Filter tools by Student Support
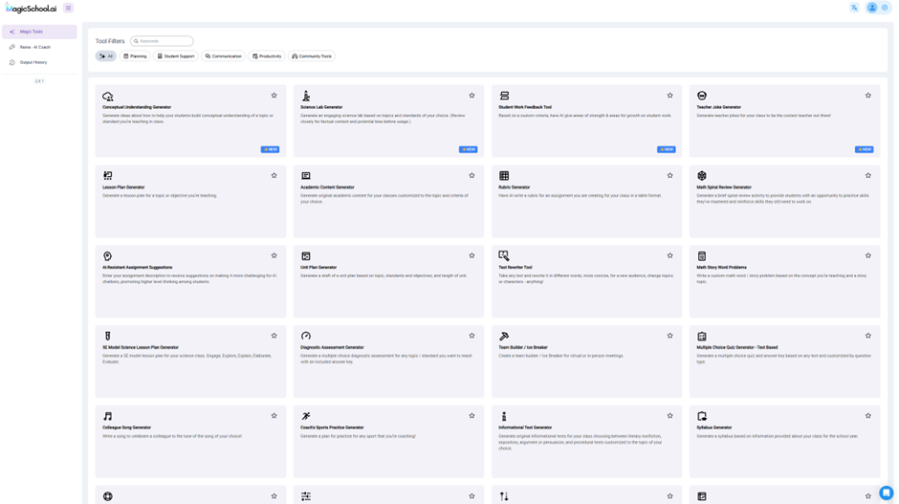 pos(176,56)
